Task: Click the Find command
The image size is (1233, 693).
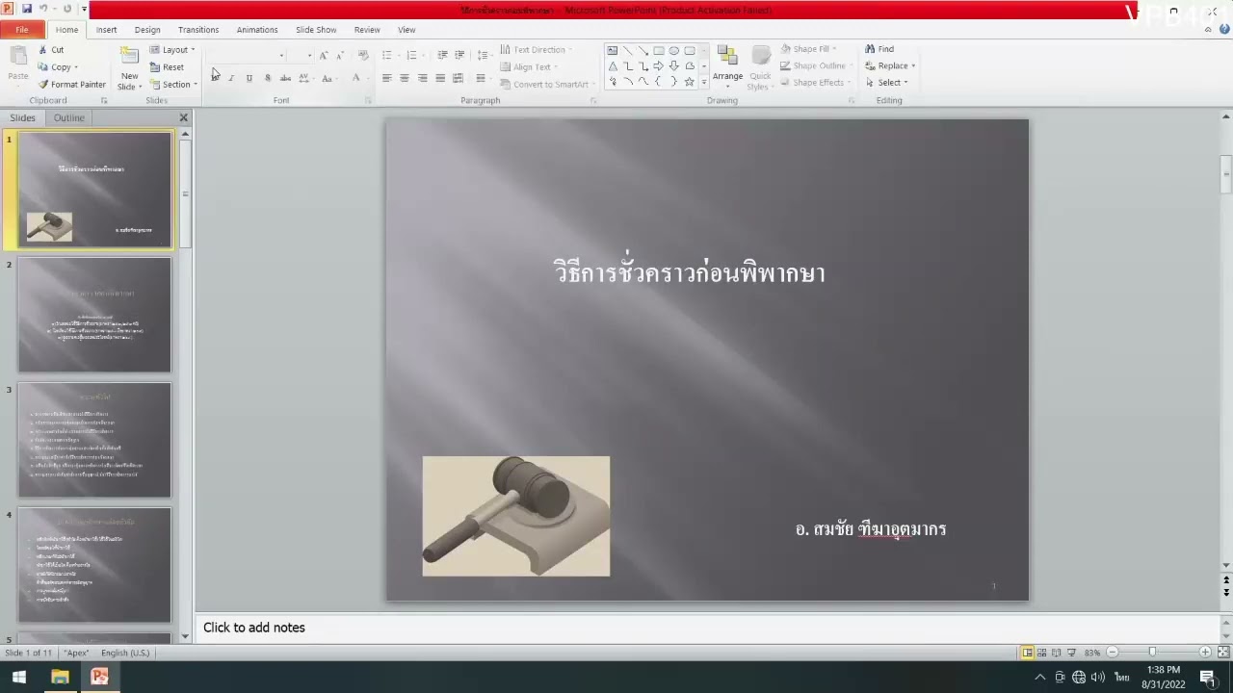Action: 879,49
